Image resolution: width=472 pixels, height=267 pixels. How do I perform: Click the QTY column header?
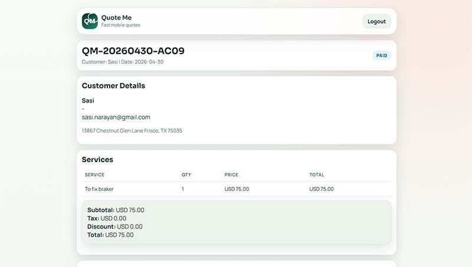coord(186,174)
